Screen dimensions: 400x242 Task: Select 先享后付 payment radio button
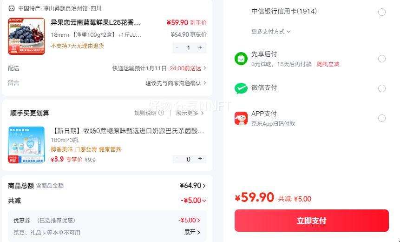pyautogui.click(x=382, y=59)
